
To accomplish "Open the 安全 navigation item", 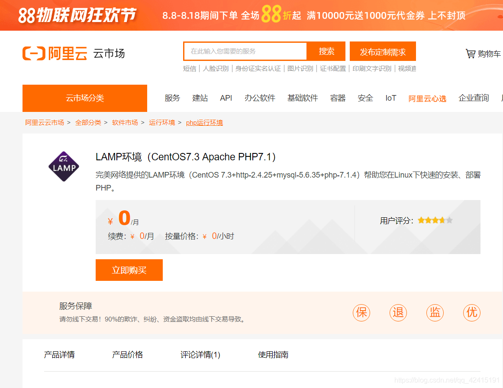I will pos(365,98).
